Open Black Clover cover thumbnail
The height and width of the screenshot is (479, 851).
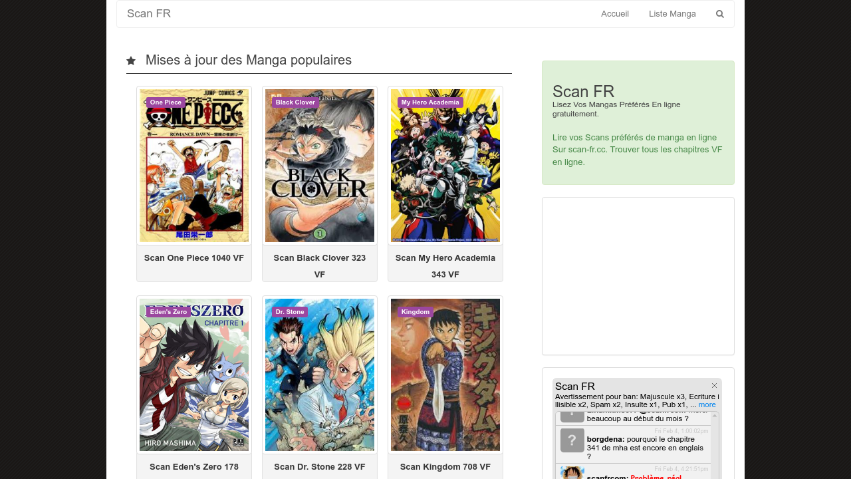(x=320, y=166)
